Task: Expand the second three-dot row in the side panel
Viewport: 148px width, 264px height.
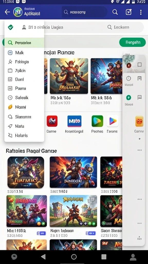Action: tap(140, 199)
